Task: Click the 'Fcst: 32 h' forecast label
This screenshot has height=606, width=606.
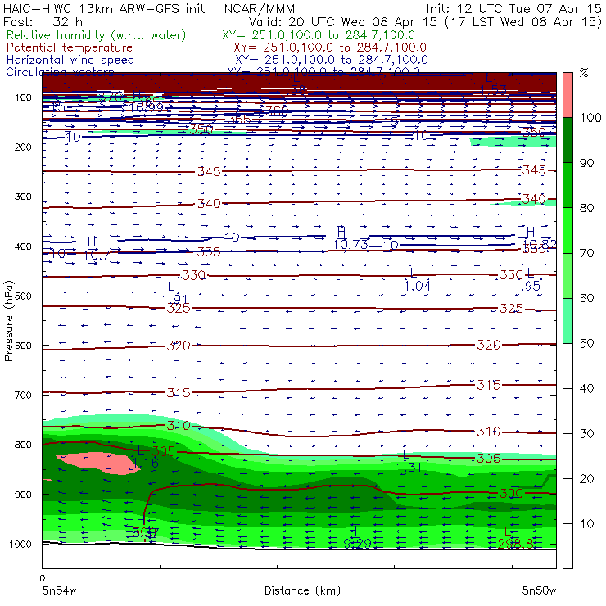Action: 43,21
